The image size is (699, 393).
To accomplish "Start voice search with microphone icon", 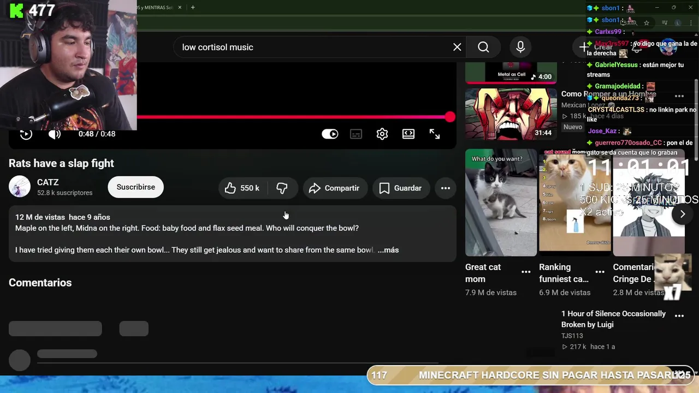I will pyautogui.click(x=520, y=47).
